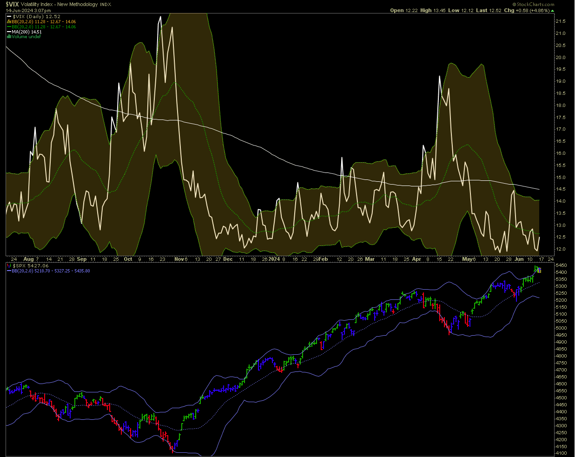The height and width of the screenshot is (457, 575).
Task: Click the 14.0 tick on the VIX price axis
Action: pos(561,201)
